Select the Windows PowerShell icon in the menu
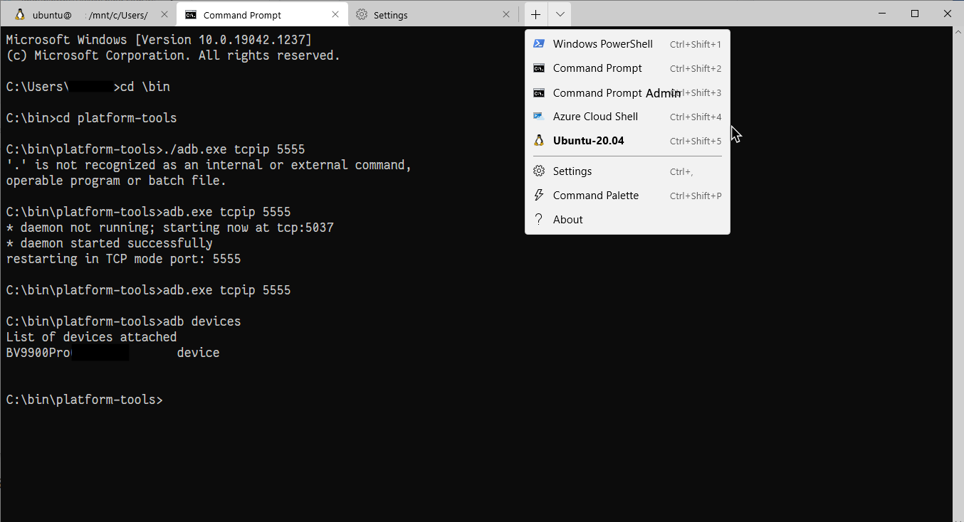The image size is (964, 522). (539, 43)
